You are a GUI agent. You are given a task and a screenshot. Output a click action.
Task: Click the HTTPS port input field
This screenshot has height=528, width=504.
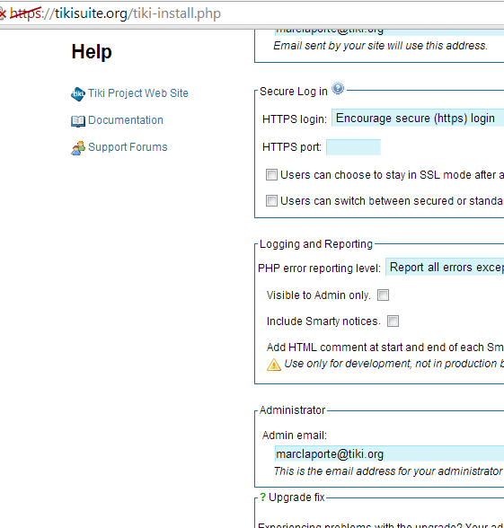pyautogui.click(x=353, y=147)
